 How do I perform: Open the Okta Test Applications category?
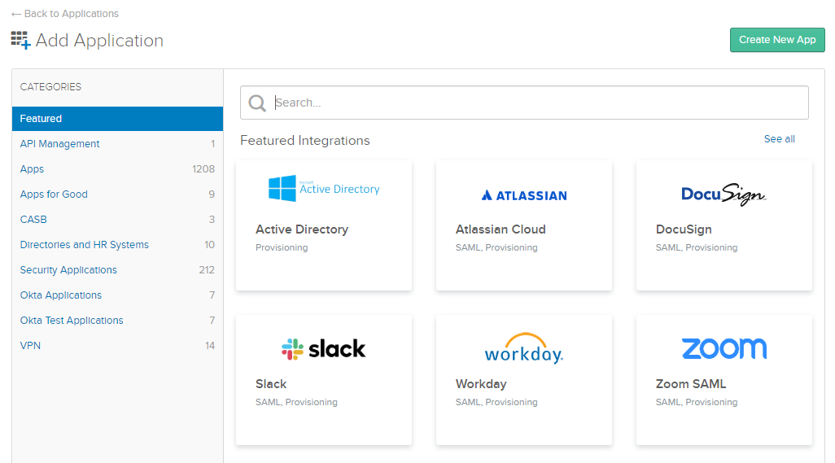pyautogui.click(x=72, y=321)
